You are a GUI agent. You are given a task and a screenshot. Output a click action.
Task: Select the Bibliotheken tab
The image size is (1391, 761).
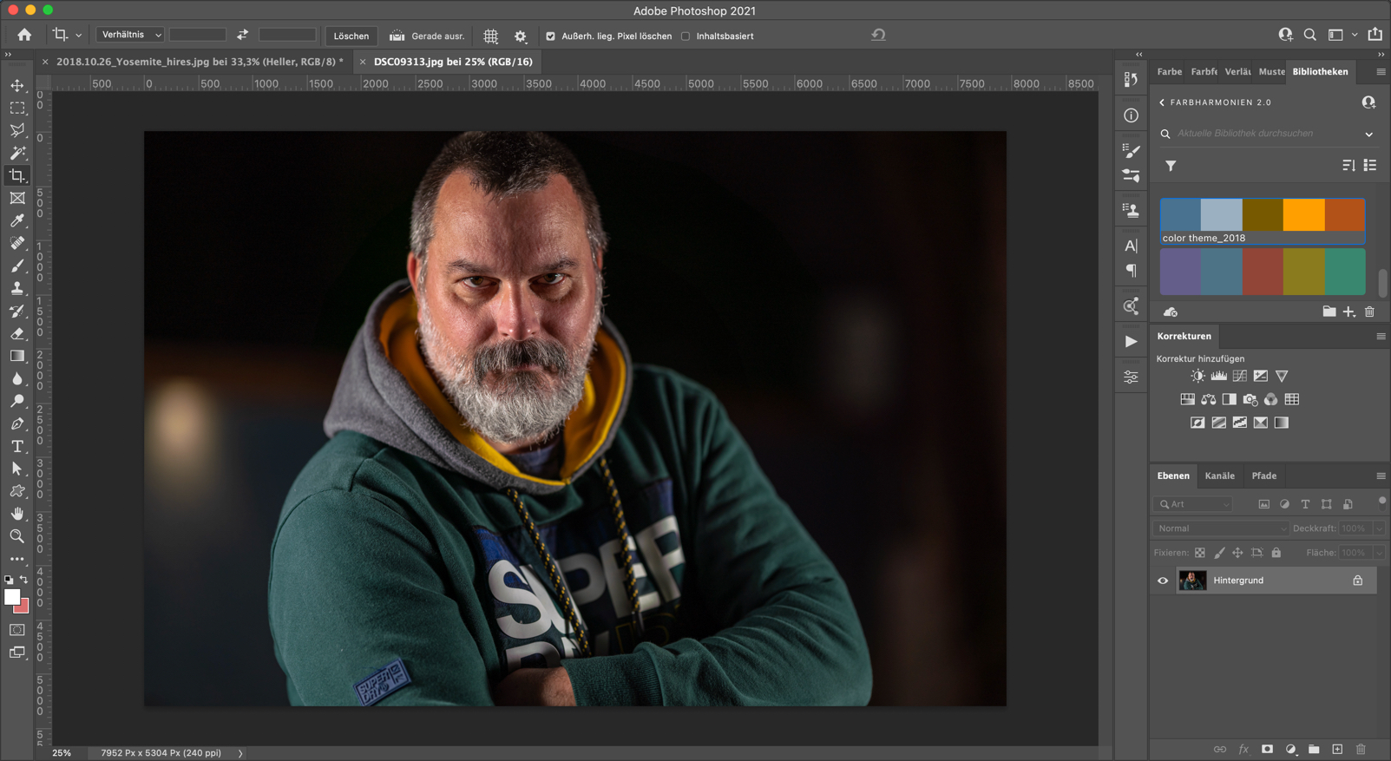click(1320, 71)
